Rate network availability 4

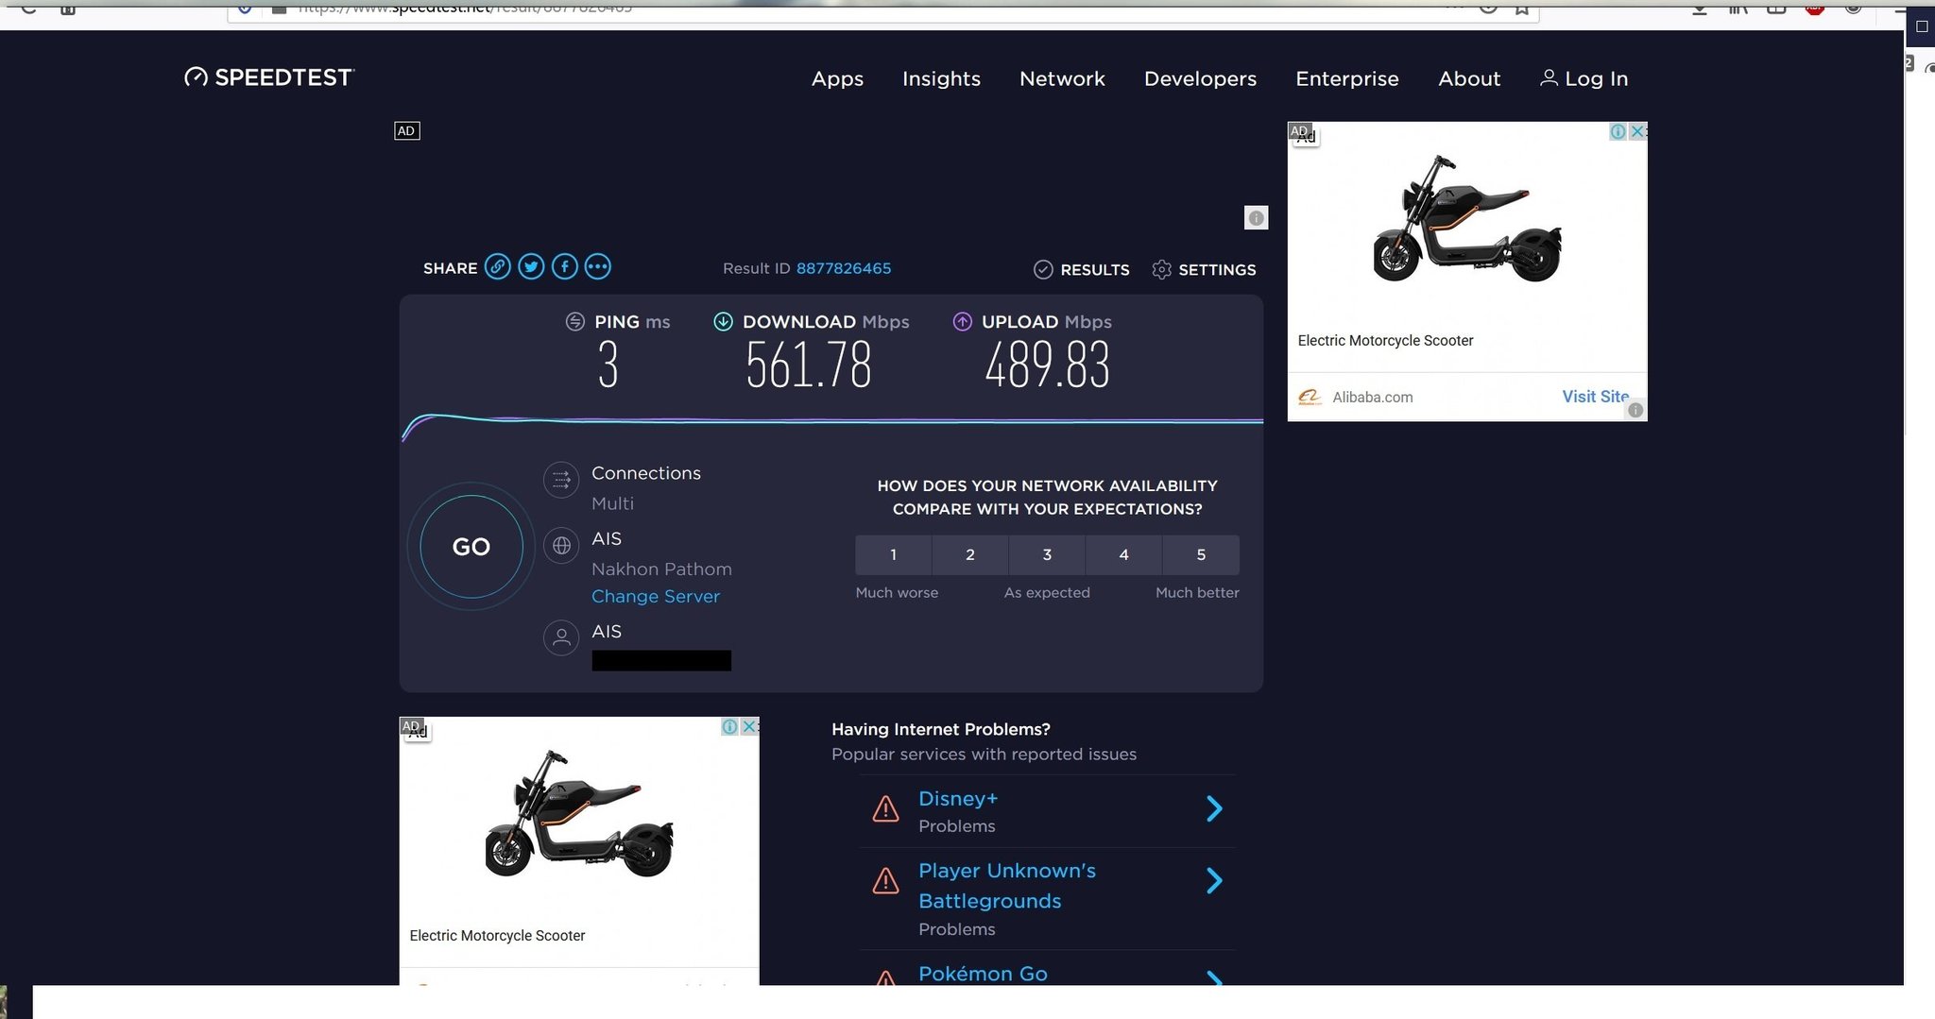pos(1124,555)
